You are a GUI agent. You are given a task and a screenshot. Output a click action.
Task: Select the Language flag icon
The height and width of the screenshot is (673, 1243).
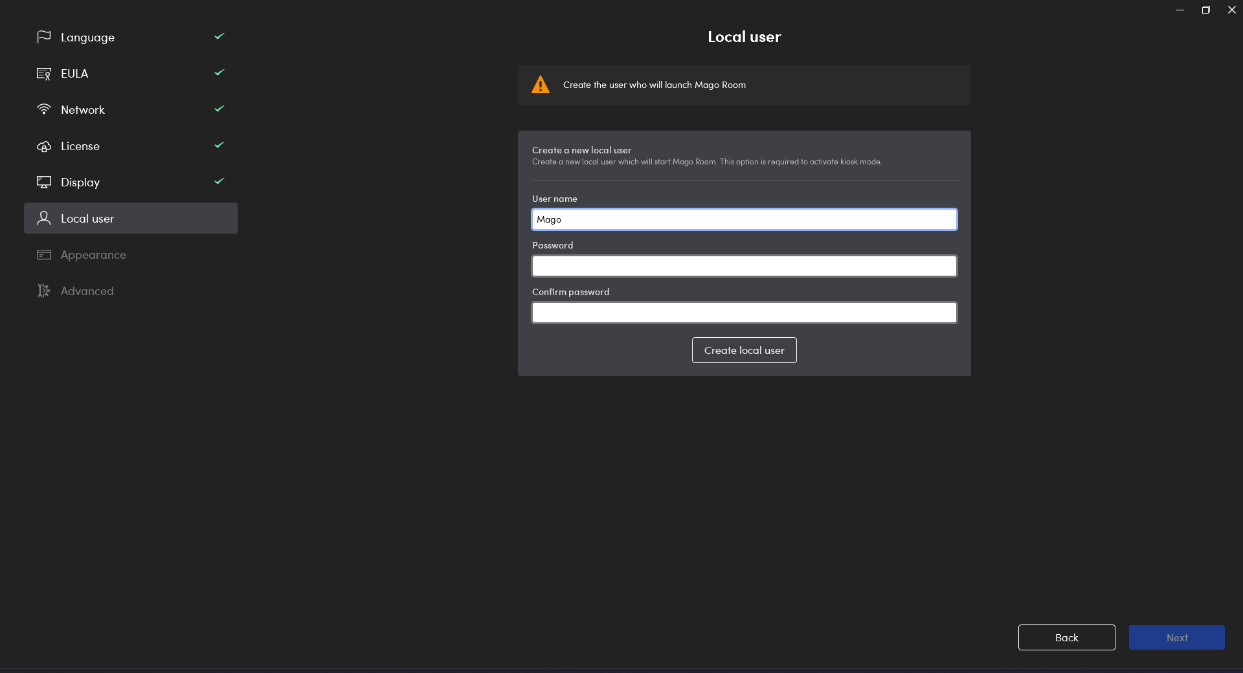pos(43,37)
